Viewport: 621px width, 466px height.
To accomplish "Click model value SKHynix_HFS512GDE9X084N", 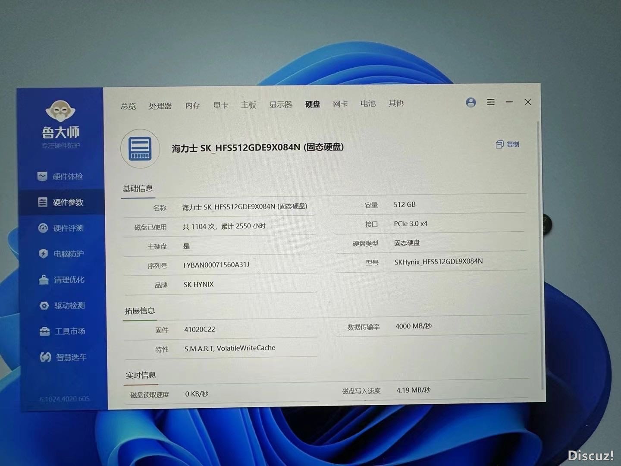I will point(439,261).
